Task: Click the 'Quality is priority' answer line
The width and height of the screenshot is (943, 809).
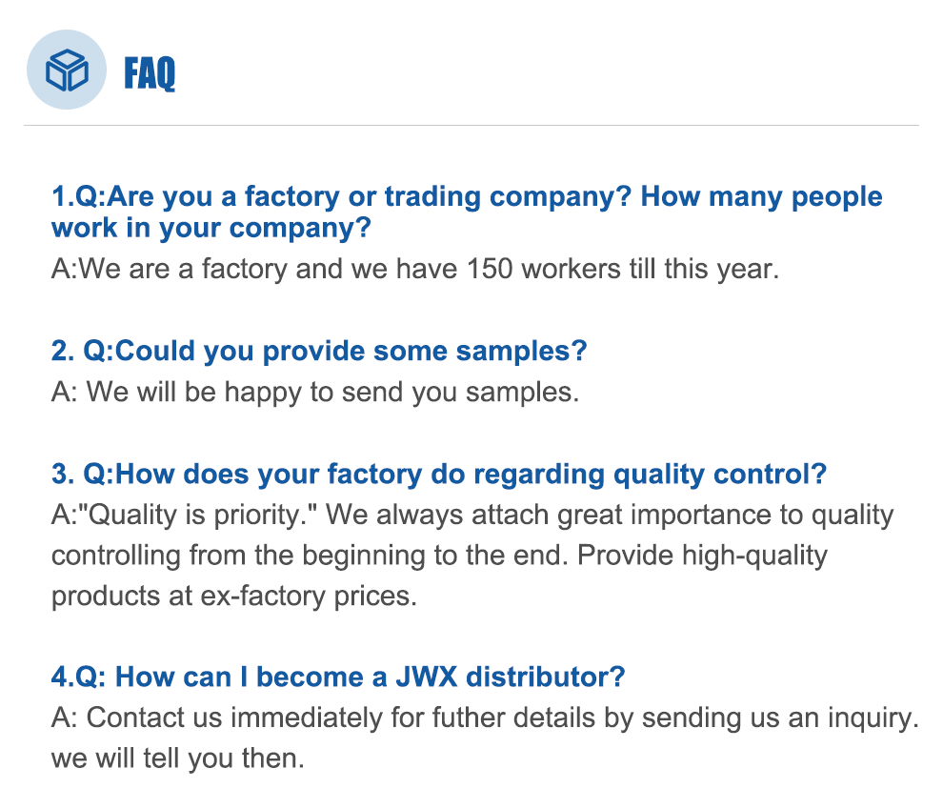Action: tap(471, 516)
